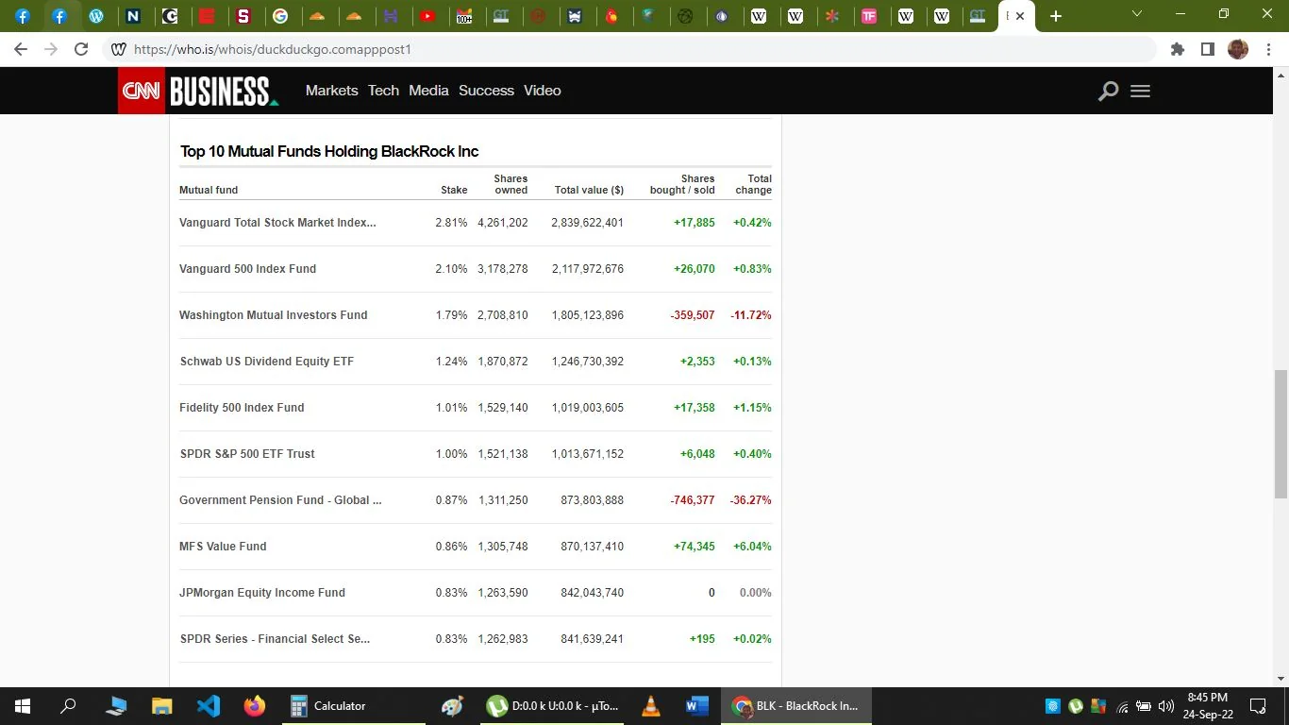Open File Explorer from the taskbar
Screen dimensions: 1289x725
[162, 706]
